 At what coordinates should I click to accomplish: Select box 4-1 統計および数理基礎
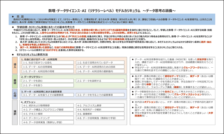click(x=48, y=105)
